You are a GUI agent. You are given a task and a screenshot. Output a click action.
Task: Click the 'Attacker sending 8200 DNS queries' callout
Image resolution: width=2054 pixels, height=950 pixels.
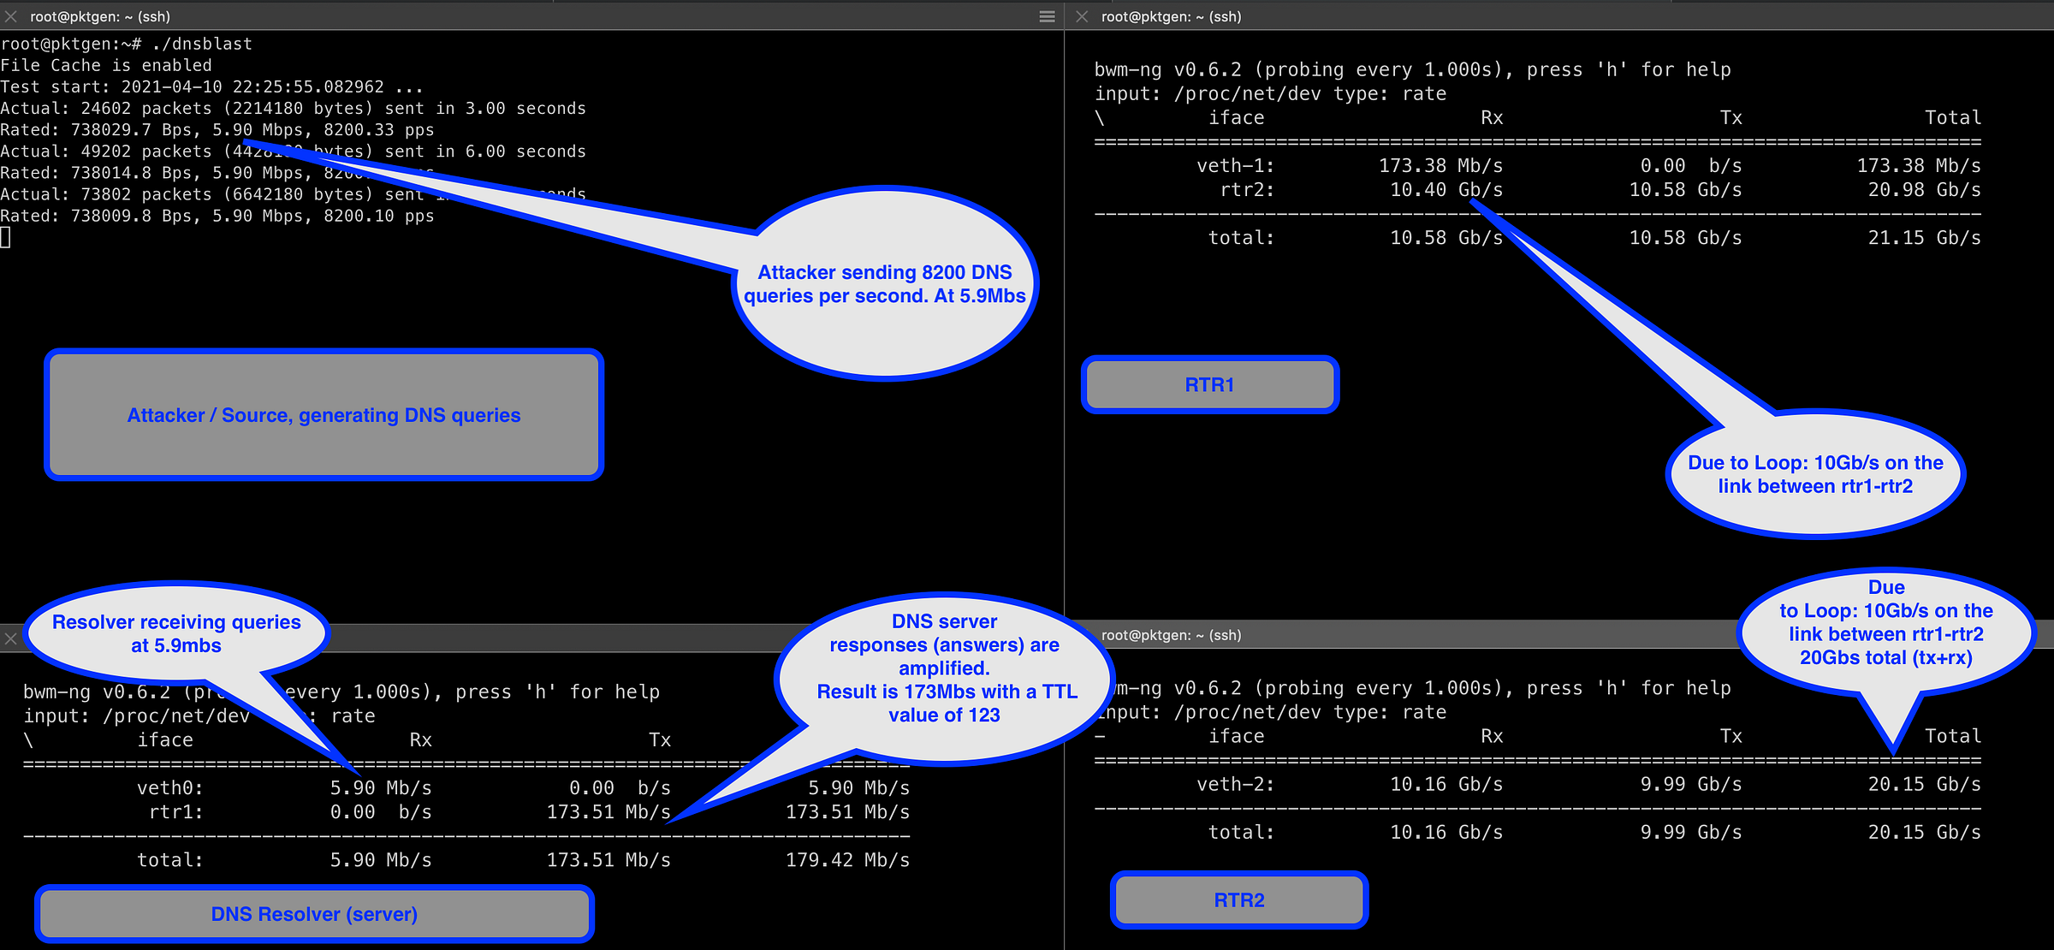(x=884, y=284)
